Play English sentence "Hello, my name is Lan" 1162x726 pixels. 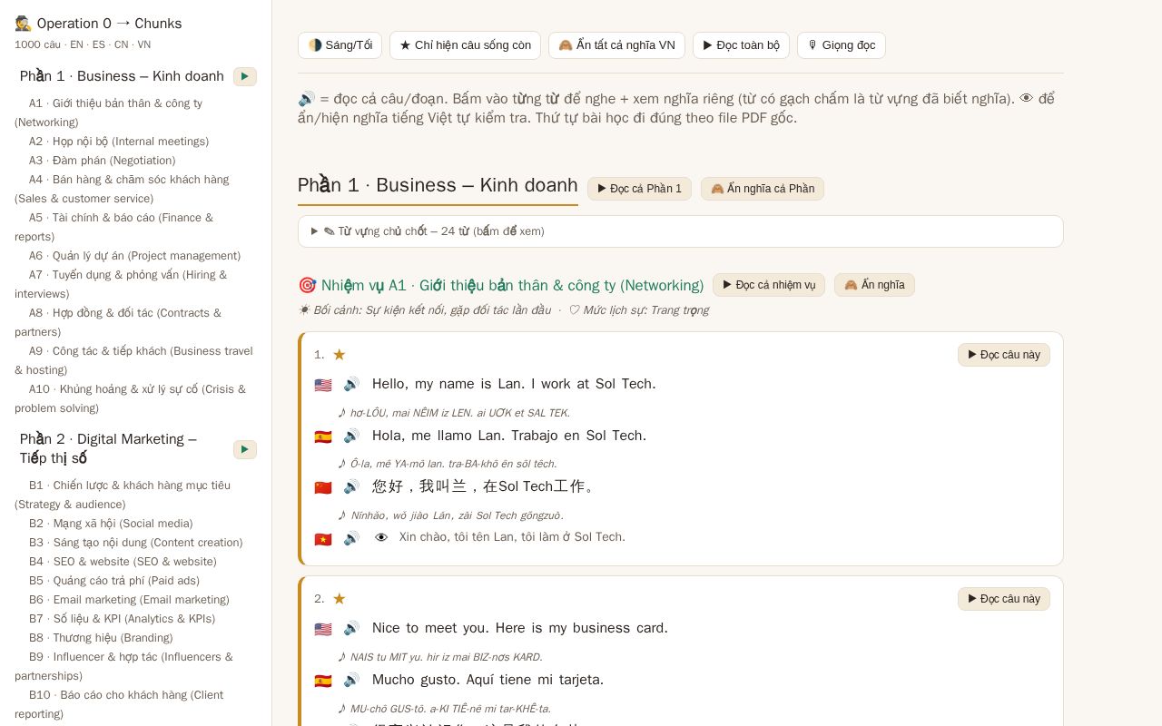click(x=351, y=384)
